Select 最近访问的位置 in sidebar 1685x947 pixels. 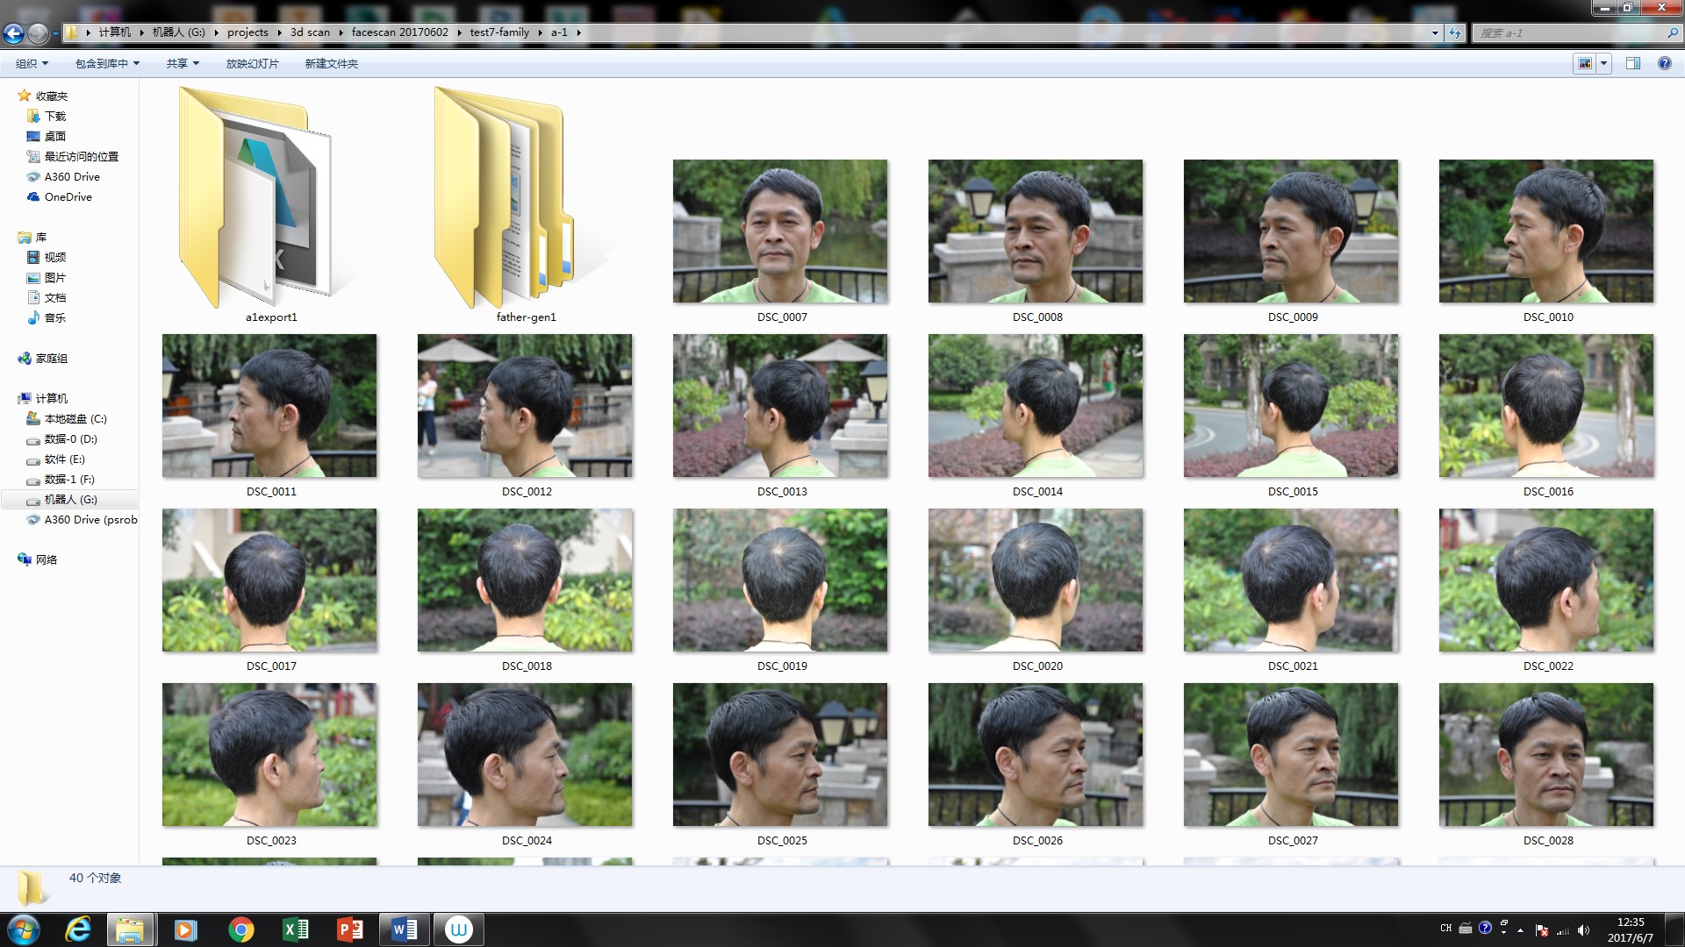point(81,156)
